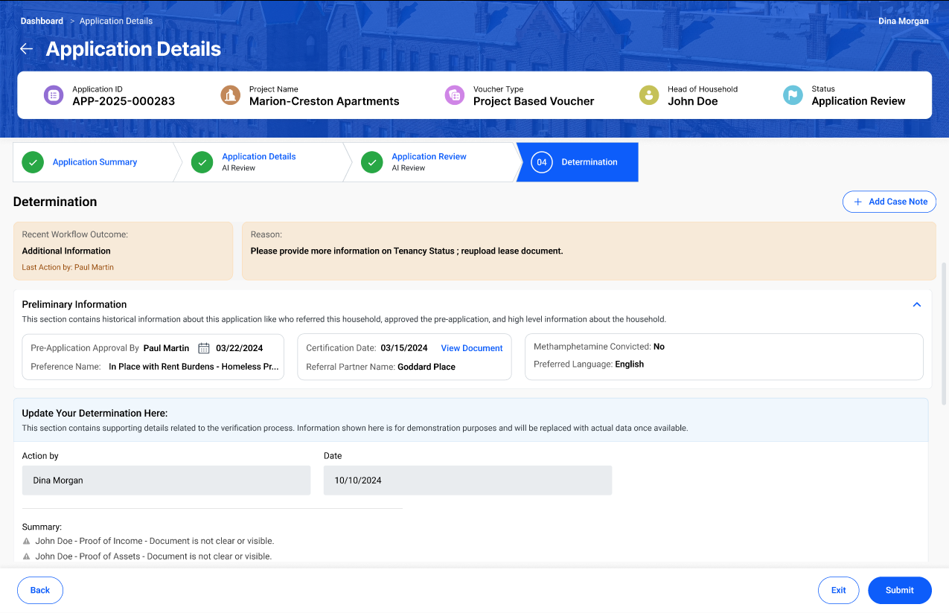Open the View Document link
Image resolution: width=949 pixels, height=613 pixels.
(x=472, y=348)
